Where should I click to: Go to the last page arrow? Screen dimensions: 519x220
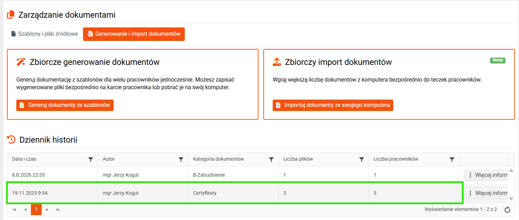pos(58,210)
